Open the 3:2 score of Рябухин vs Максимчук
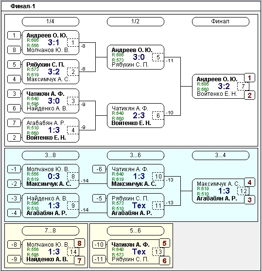 click(54, 72)
